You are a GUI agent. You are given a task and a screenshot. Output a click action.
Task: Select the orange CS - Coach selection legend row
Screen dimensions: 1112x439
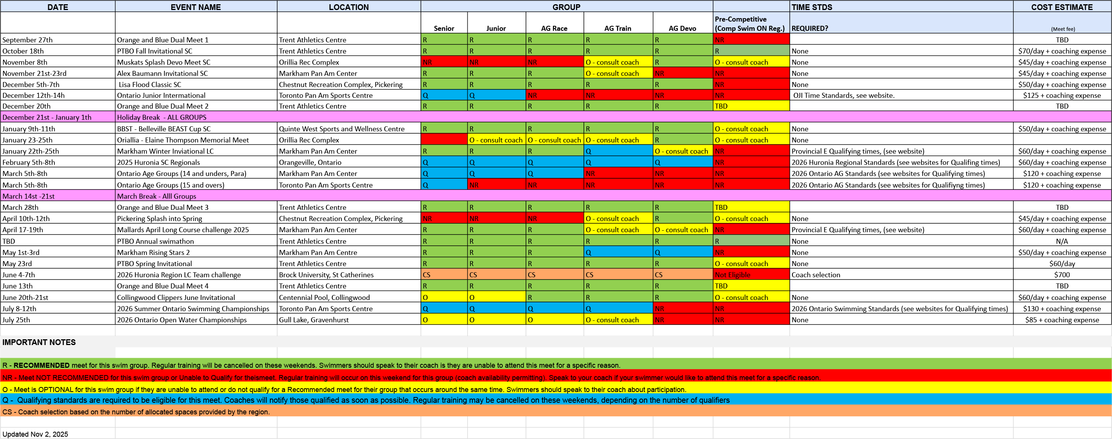click(136, 412)
